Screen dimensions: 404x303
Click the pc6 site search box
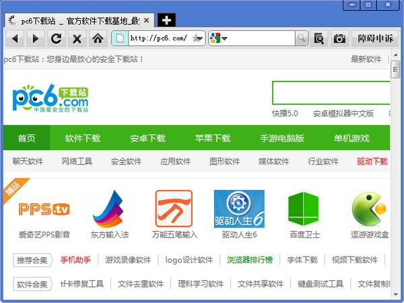pos(331,93)
